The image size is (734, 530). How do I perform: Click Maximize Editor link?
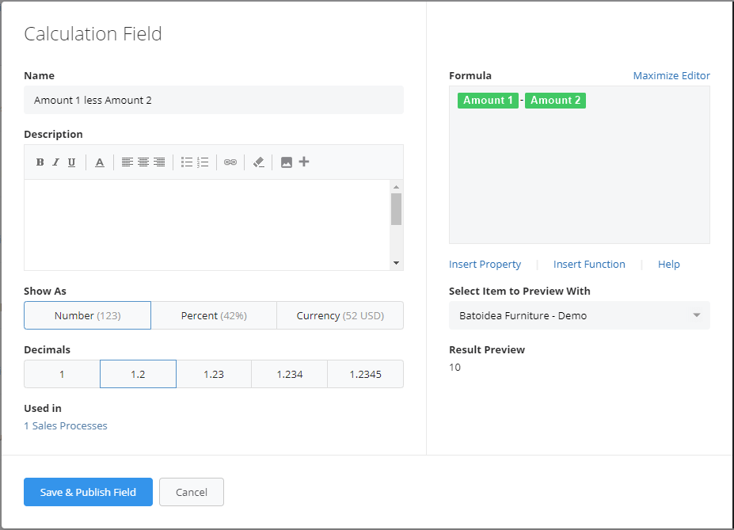671,76
